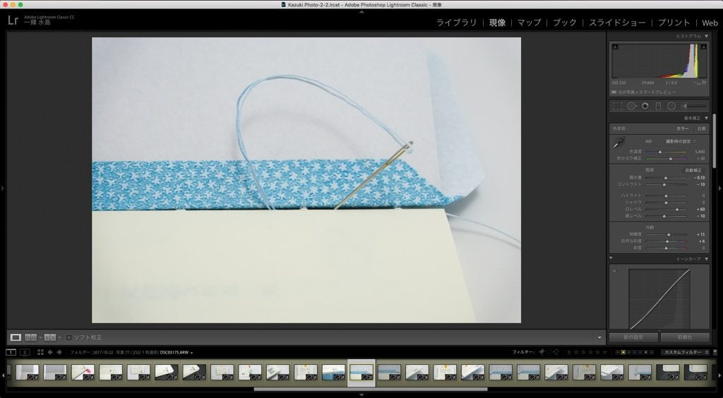The image size is (723, 398).
Task: Click the right panel vertical scrollbar
Action: click(715, 140)
